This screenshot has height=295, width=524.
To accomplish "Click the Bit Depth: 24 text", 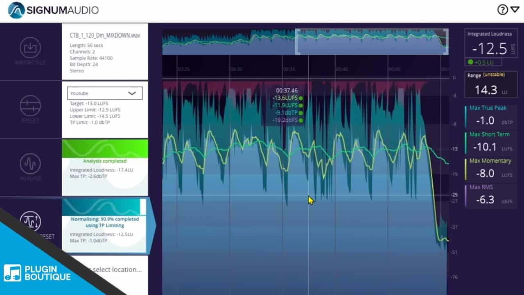I will pyautogui.click(x=84, y=64).
